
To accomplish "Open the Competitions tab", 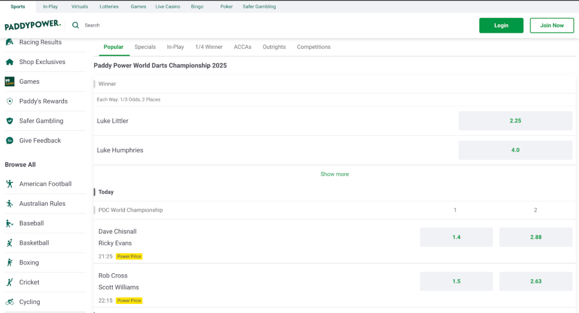I will (314, 47).
